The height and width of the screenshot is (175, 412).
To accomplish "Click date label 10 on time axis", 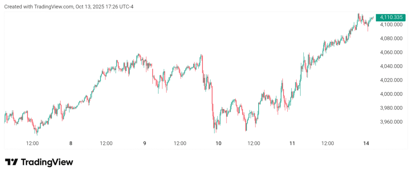I will coord(218,143).
